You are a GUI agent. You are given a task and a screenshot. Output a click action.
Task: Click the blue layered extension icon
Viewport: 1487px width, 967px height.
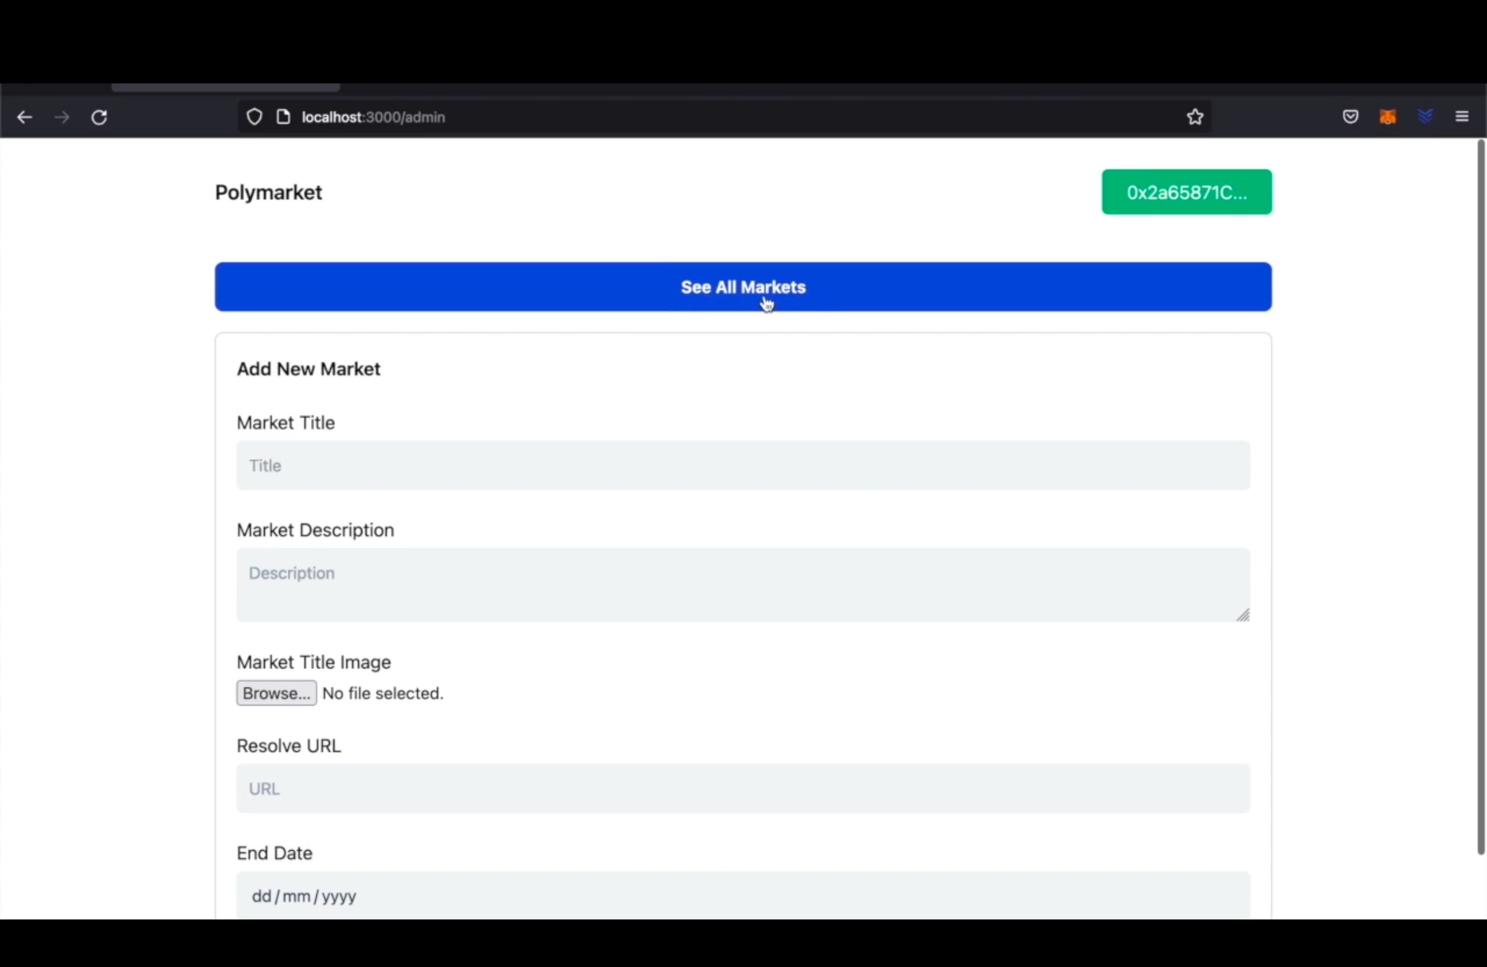[1425, 116]
